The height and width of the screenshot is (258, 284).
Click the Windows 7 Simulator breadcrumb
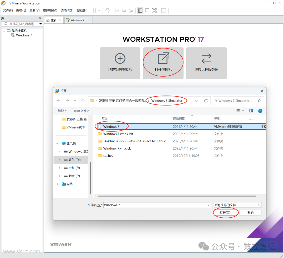click(x=167, y=101)
